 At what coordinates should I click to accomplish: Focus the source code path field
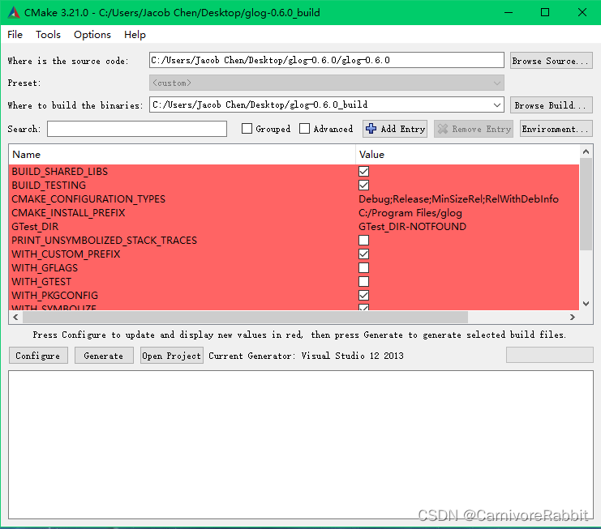coord(326,60)
